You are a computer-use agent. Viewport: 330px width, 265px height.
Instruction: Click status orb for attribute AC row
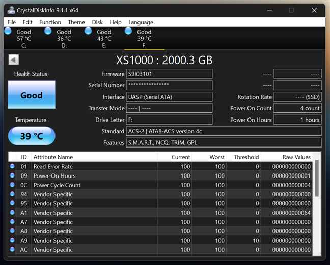(x=12, y=249)
